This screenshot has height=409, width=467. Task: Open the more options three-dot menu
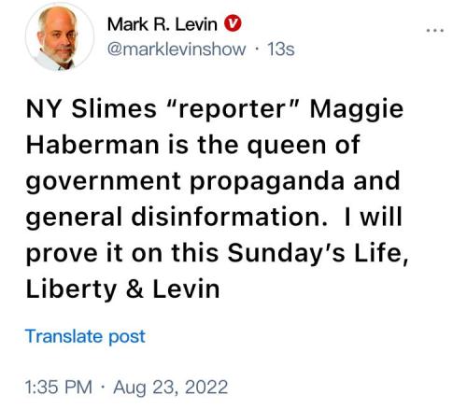pyautogui.click(x=435, y=31)
